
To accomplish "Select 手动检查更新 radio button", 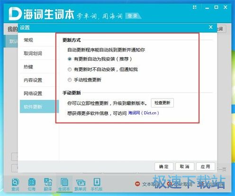I will pos(70,80).
